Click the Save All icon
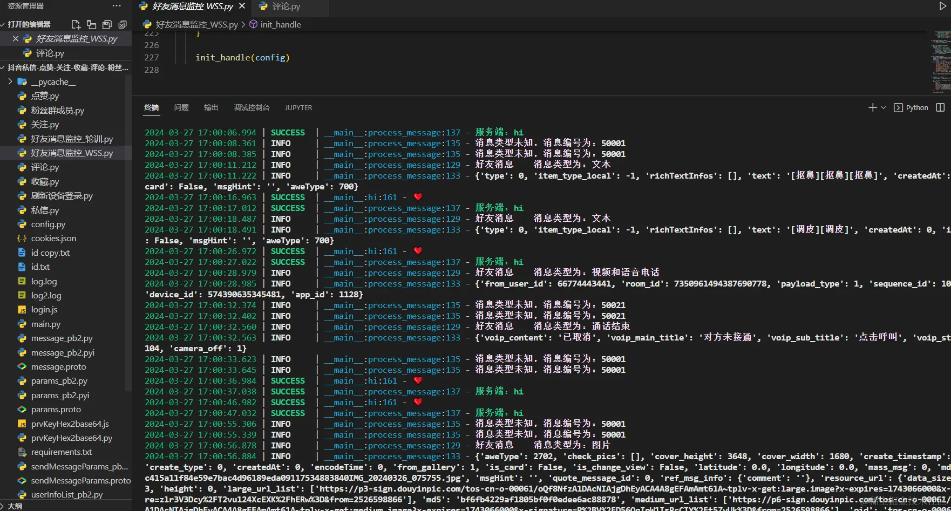Image resolution: width=951 pixels, height=511 pixels. coord(107,24)
